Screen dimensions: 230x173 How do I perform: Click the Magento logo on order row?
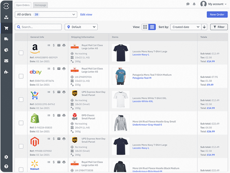(35, 142)
